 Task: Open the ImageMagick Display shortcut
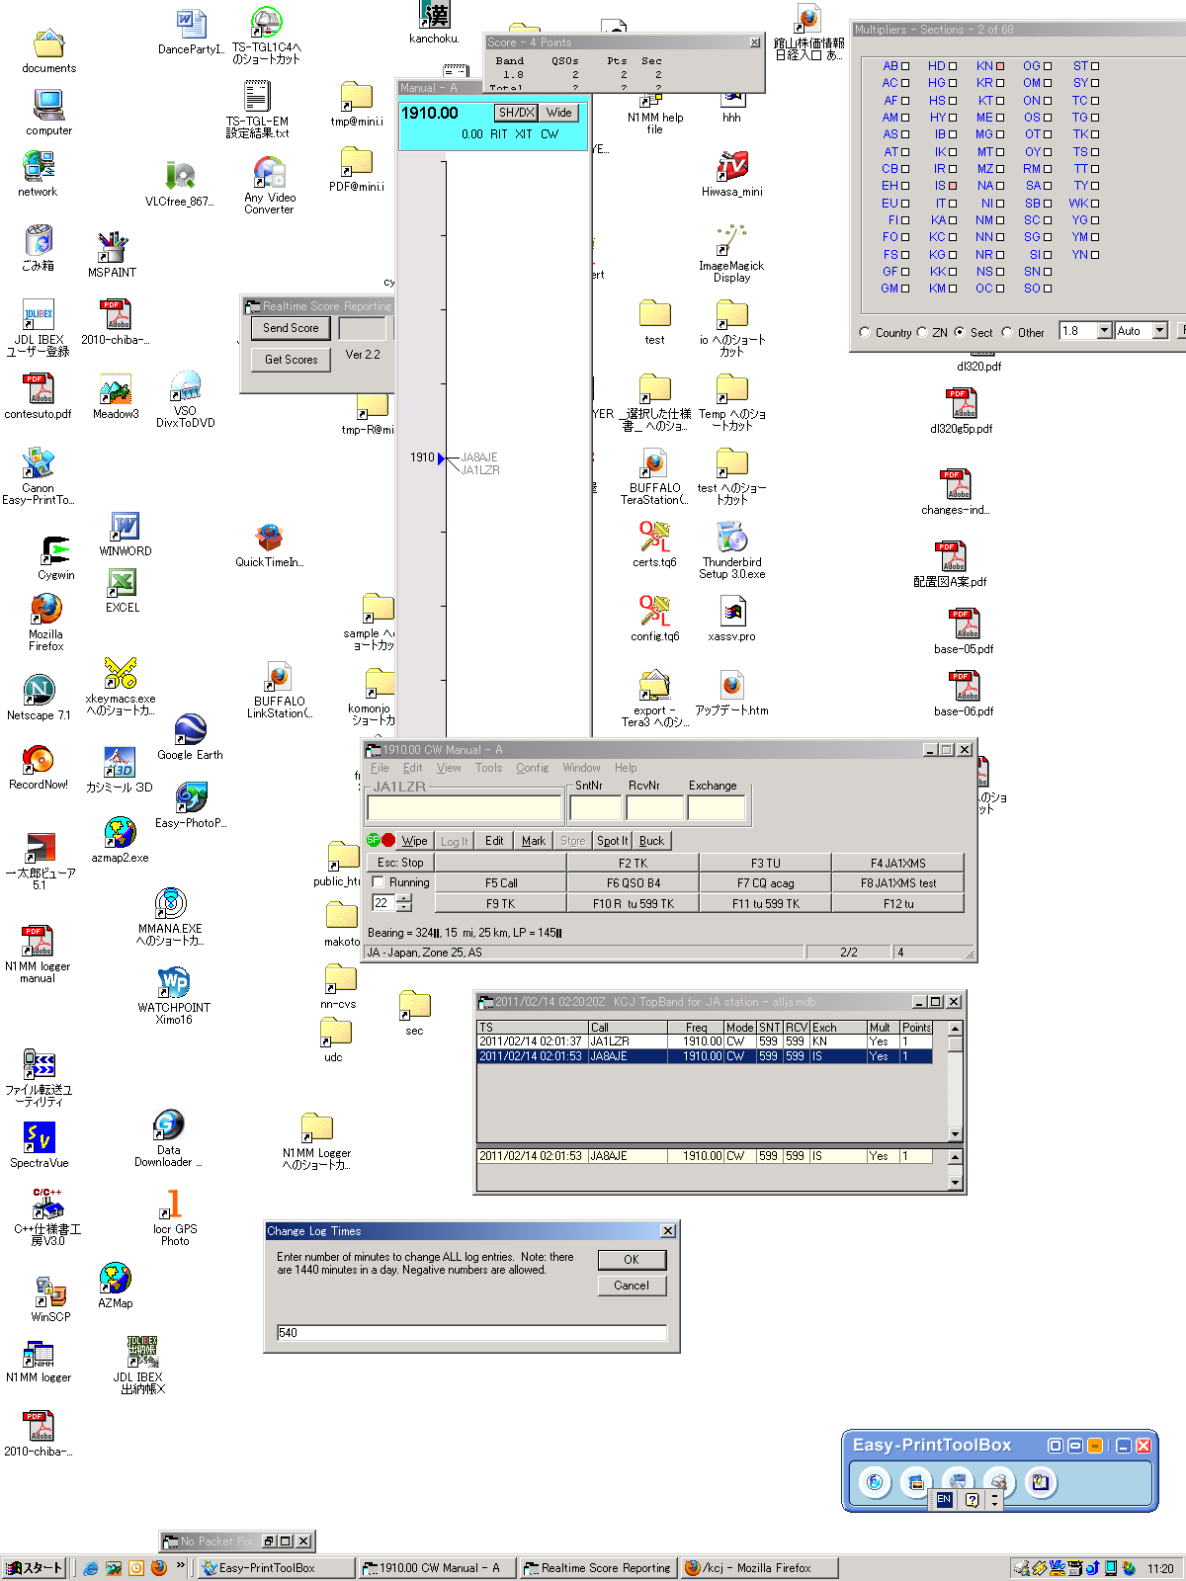tap(731, 240)
